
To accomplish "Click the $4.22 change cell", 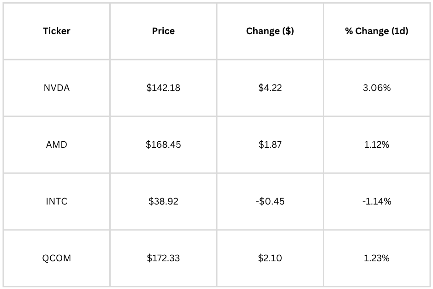I will coord(270,88).
